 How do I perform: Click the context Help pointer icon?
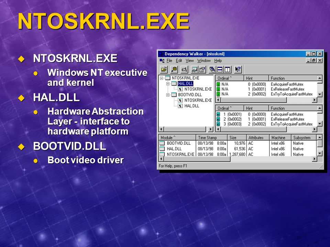[238, 69]
